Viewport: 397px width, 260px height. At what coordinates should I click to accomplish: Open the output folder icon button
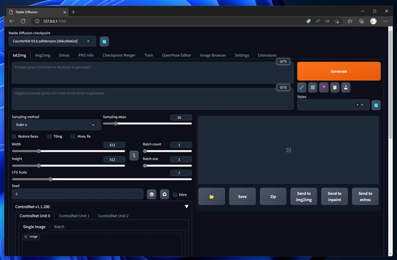[212, 196]
